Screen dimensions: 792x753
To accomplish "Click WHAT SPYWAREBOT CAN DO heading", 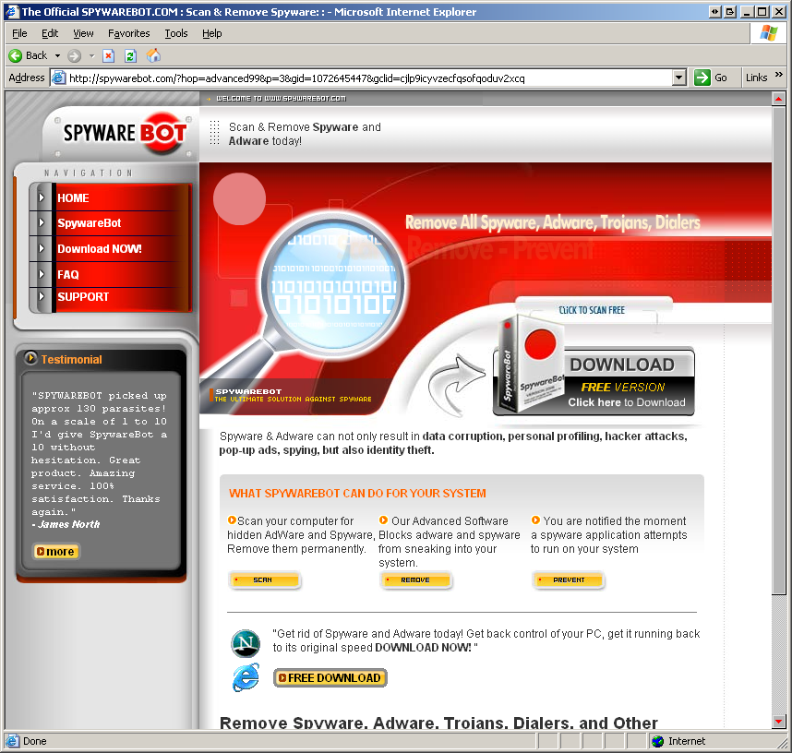I will coord(357,494).
